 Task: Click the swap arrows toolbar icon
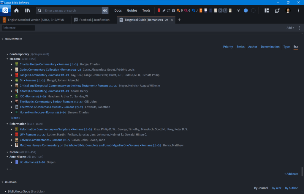pyautogui.click(x=169, y=10)
